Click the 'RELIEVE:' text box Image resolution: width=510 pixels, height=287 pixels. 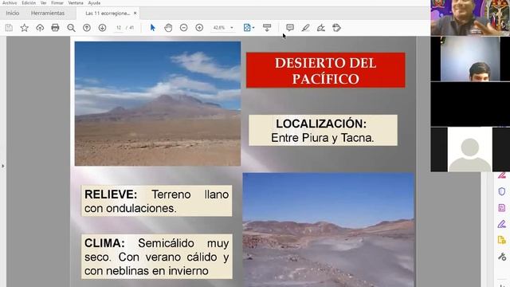[157, 201]
